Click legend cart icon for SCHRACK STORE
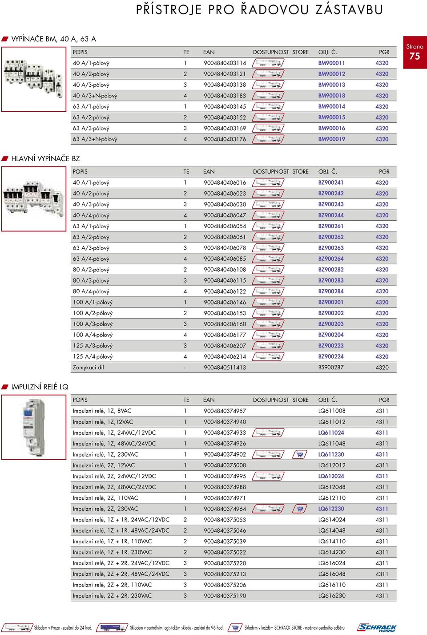 (235, 627)
